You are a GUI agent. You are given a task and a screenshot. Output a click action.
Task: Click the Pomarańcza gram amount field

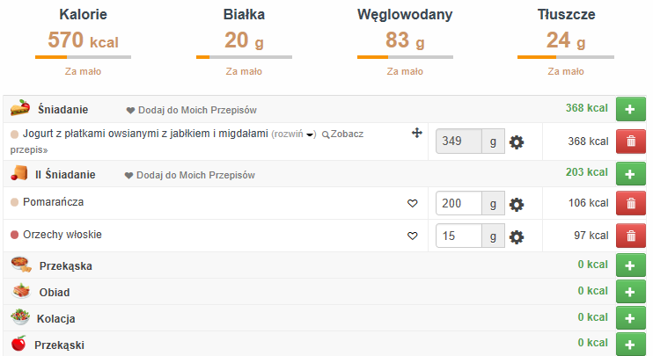click(459, 204)
